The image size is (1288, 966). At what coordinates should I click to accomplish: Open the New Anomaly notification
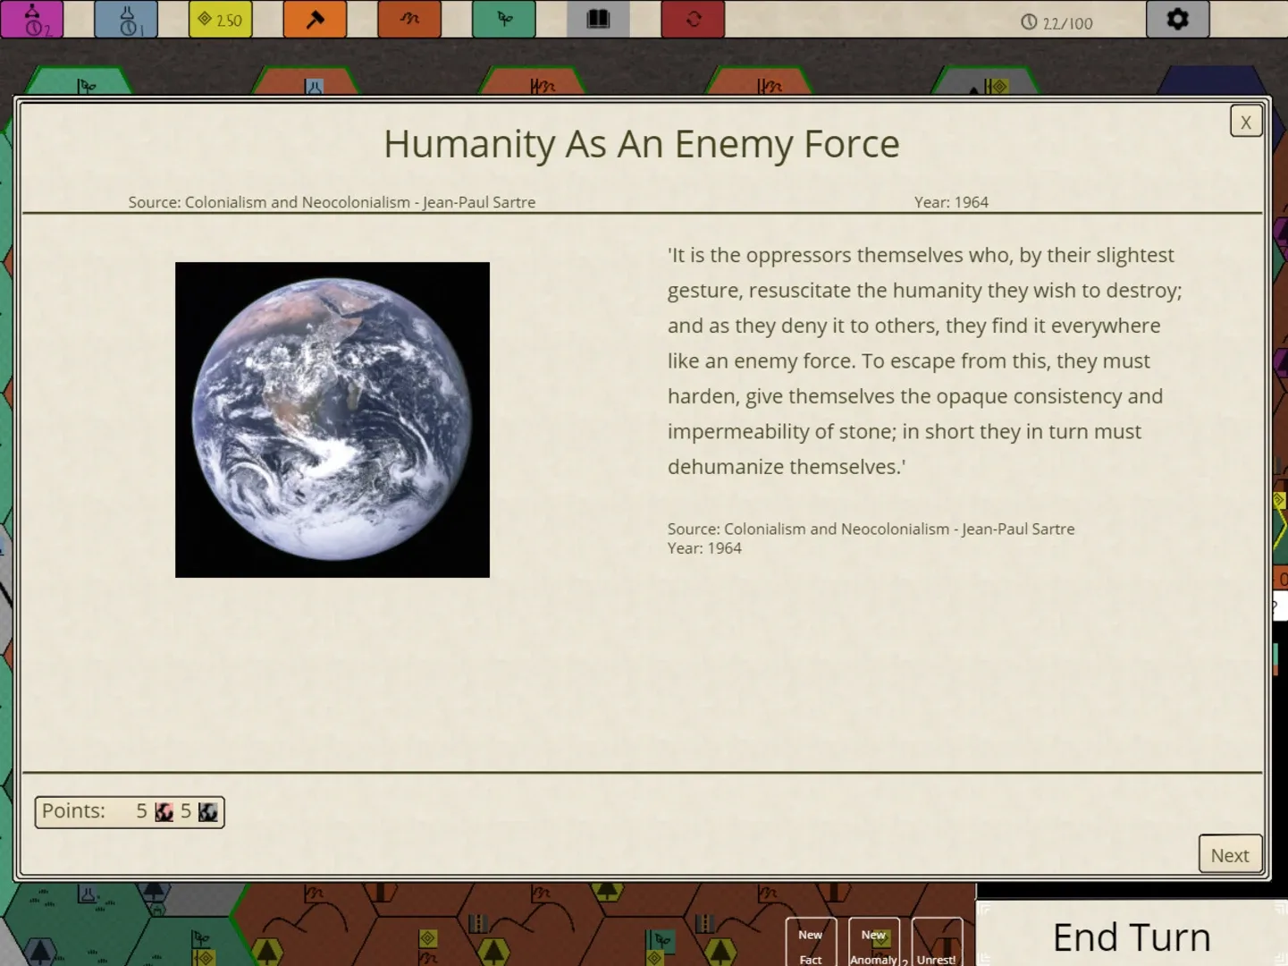click(873, 944)
